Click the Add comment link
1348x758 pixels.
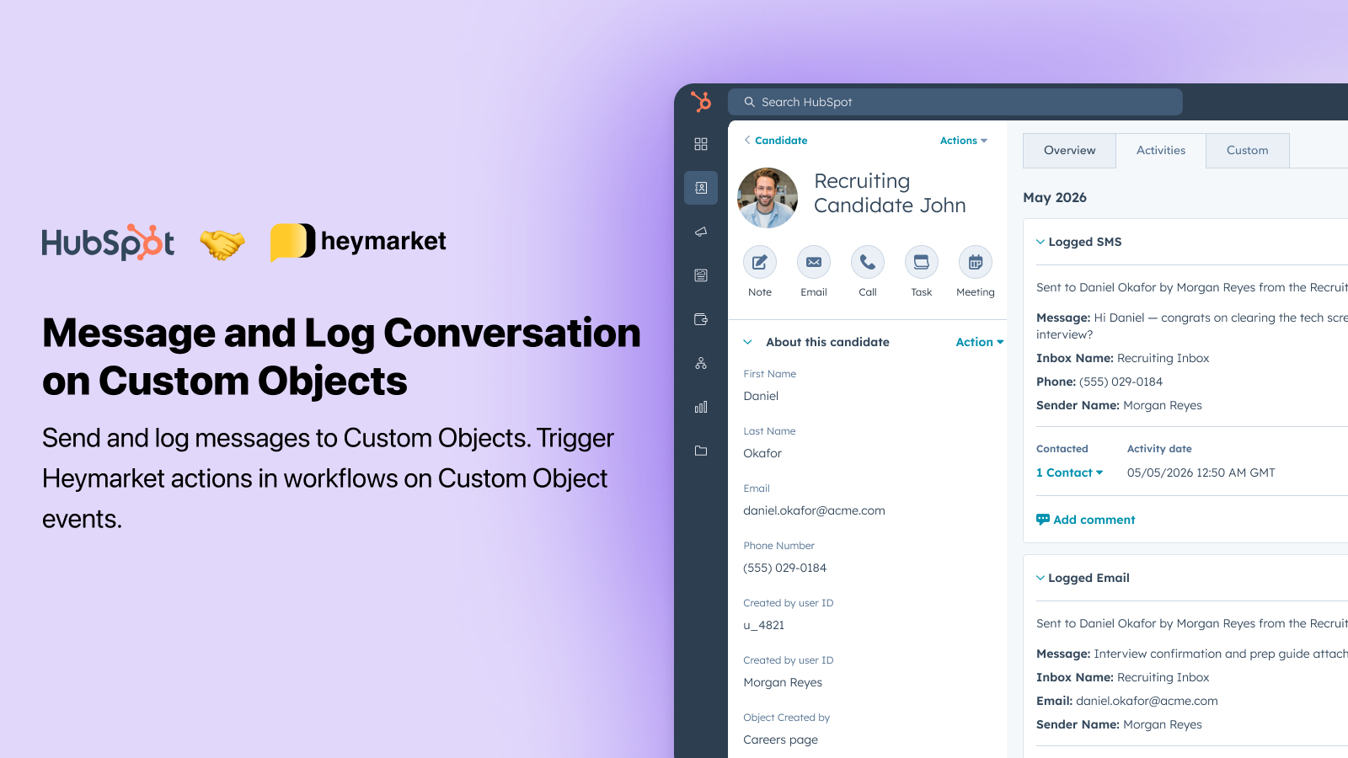pyautogui.click(x=1094, y=520)
